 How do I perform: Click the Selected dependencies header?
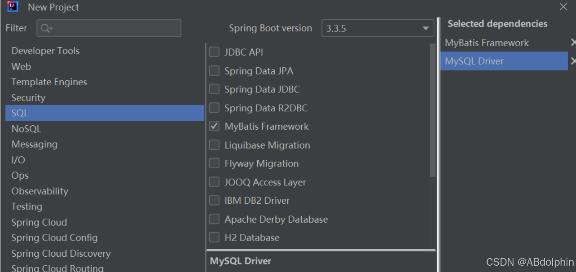click(x=497, y=24)
